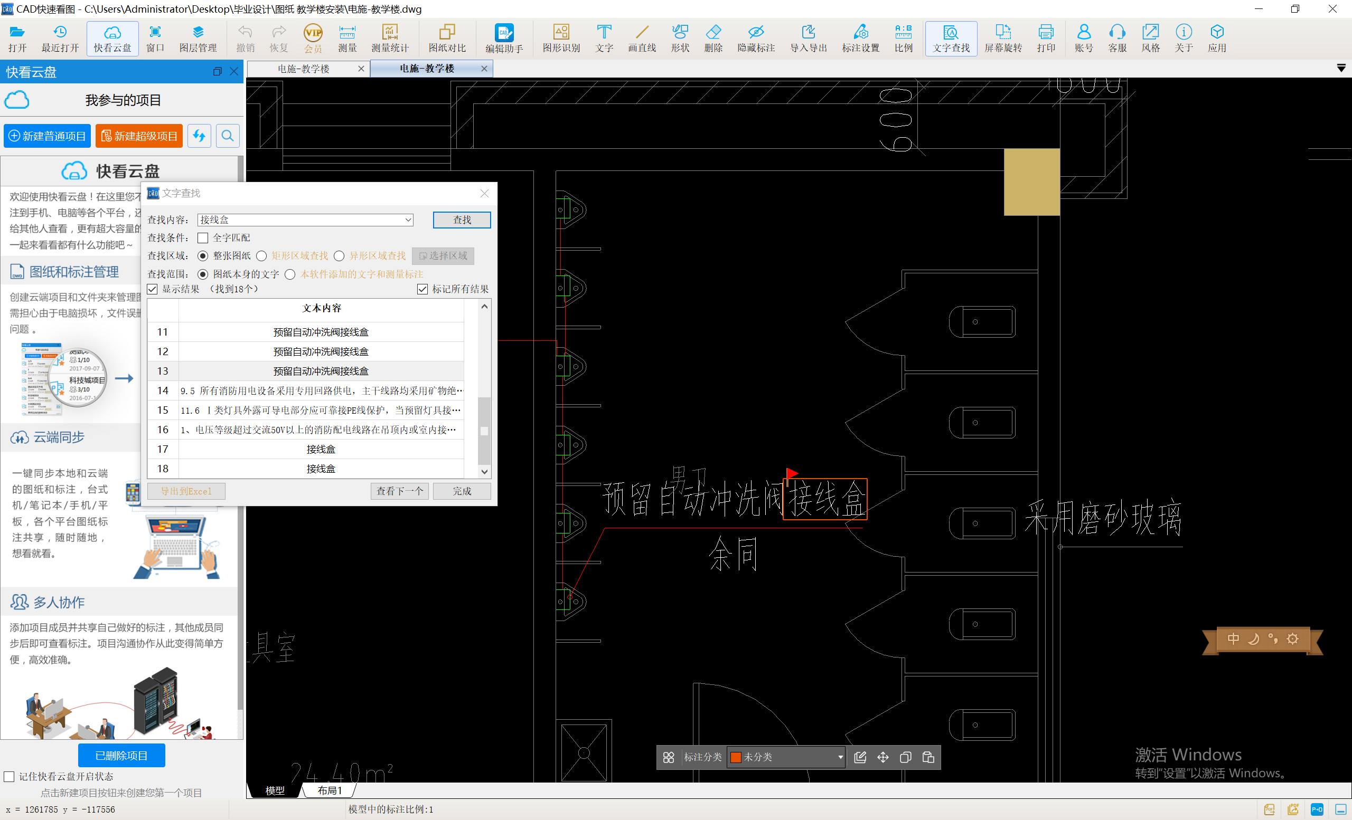Contact 客服 customer service

click(x=1117, y=39)
